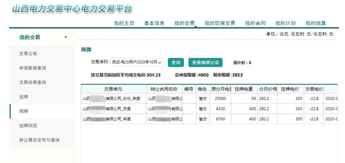Click the 查看摘牌记录 button
This screenshot has height=163, width=345.
click(x=205, y=62)
